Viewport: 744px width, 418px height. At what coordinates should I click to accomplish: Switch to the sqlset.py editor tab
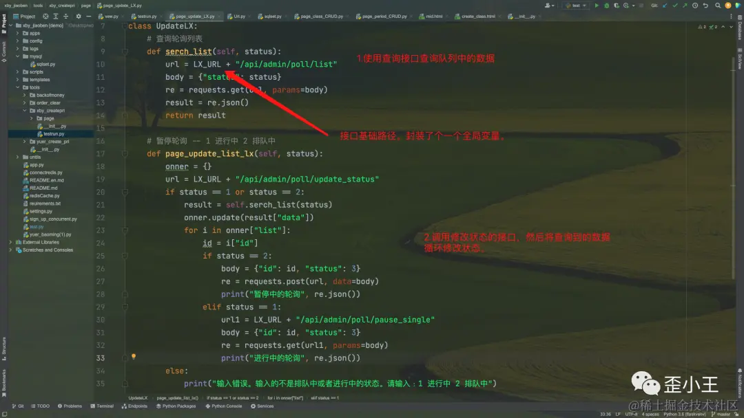(272, 16)
